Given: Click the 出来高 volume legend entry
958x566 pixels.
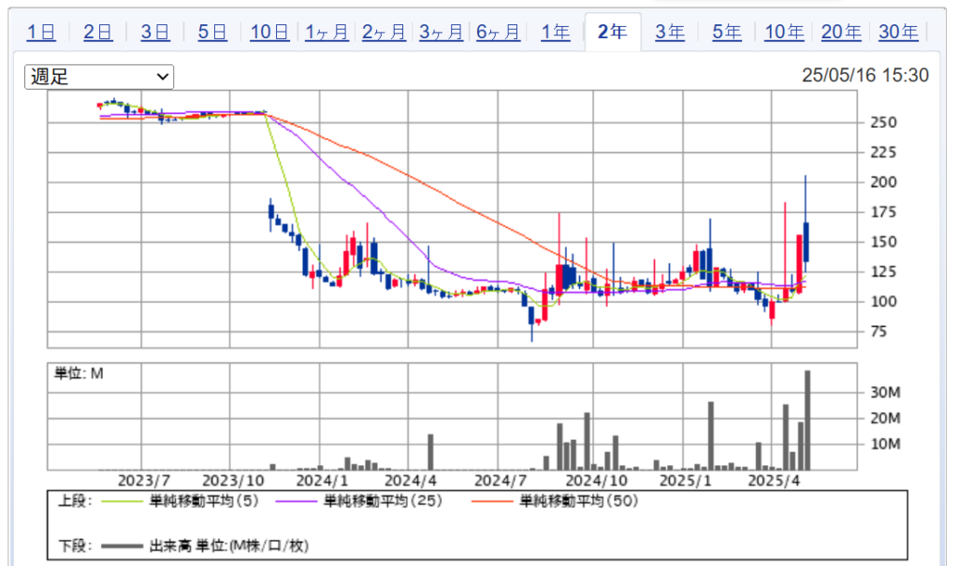Looking at the screenshot, I should pos(229,545).
